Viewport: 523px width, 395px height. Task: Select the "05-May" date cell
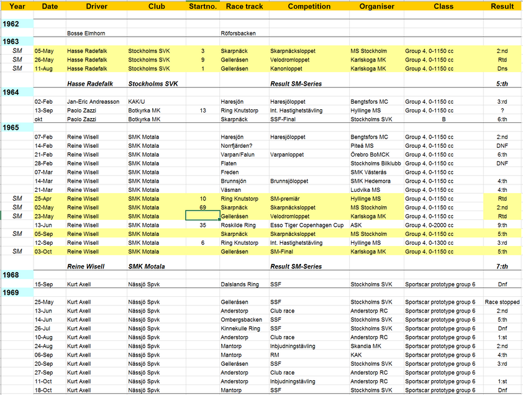[x=50, y=51]
